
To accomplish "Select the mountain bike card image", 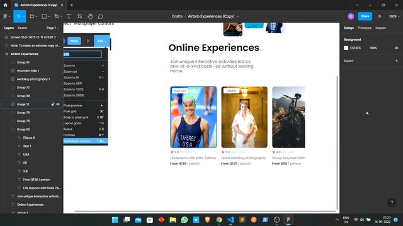I will tap(288, 117).
